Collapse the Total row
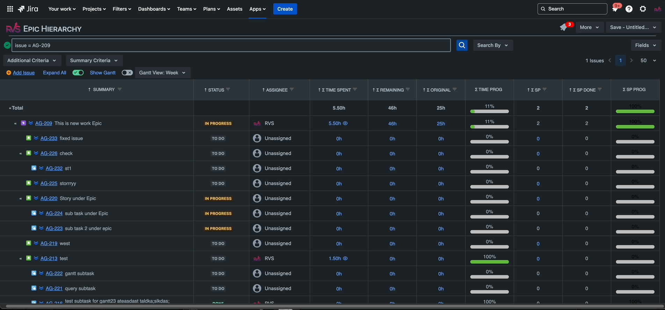This screenshot has width=665, height=310. (x=10, y=108)
